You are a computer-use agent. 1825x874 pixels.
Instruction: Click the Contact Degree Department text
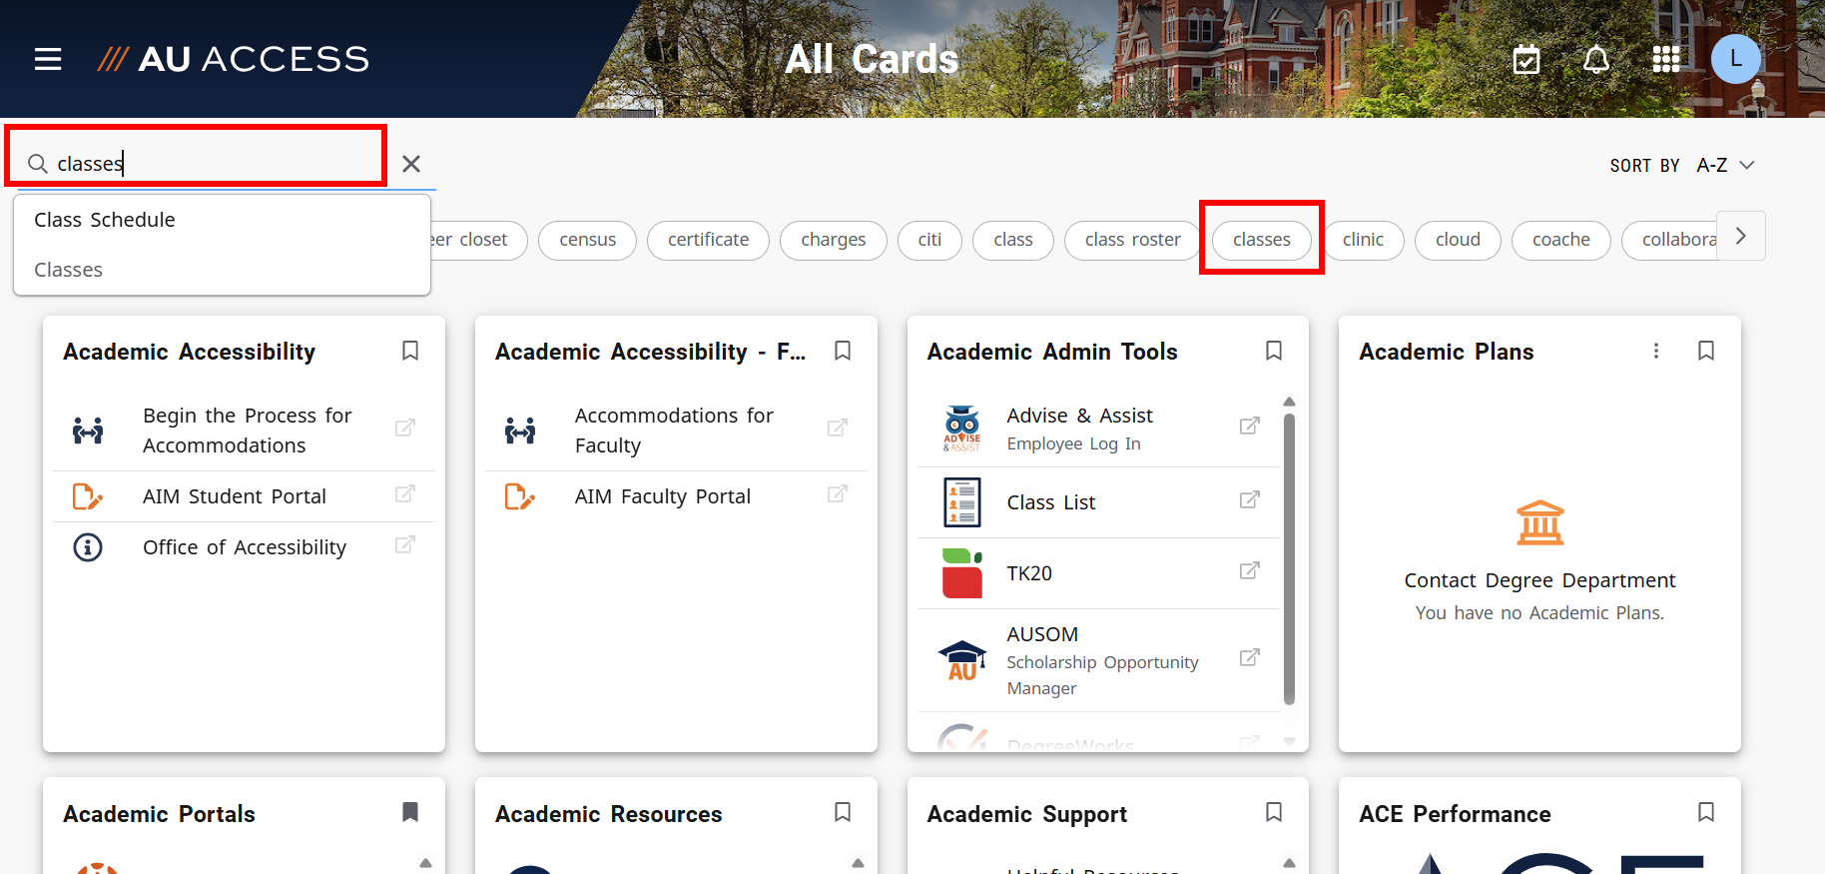[x=1539, y=580]
